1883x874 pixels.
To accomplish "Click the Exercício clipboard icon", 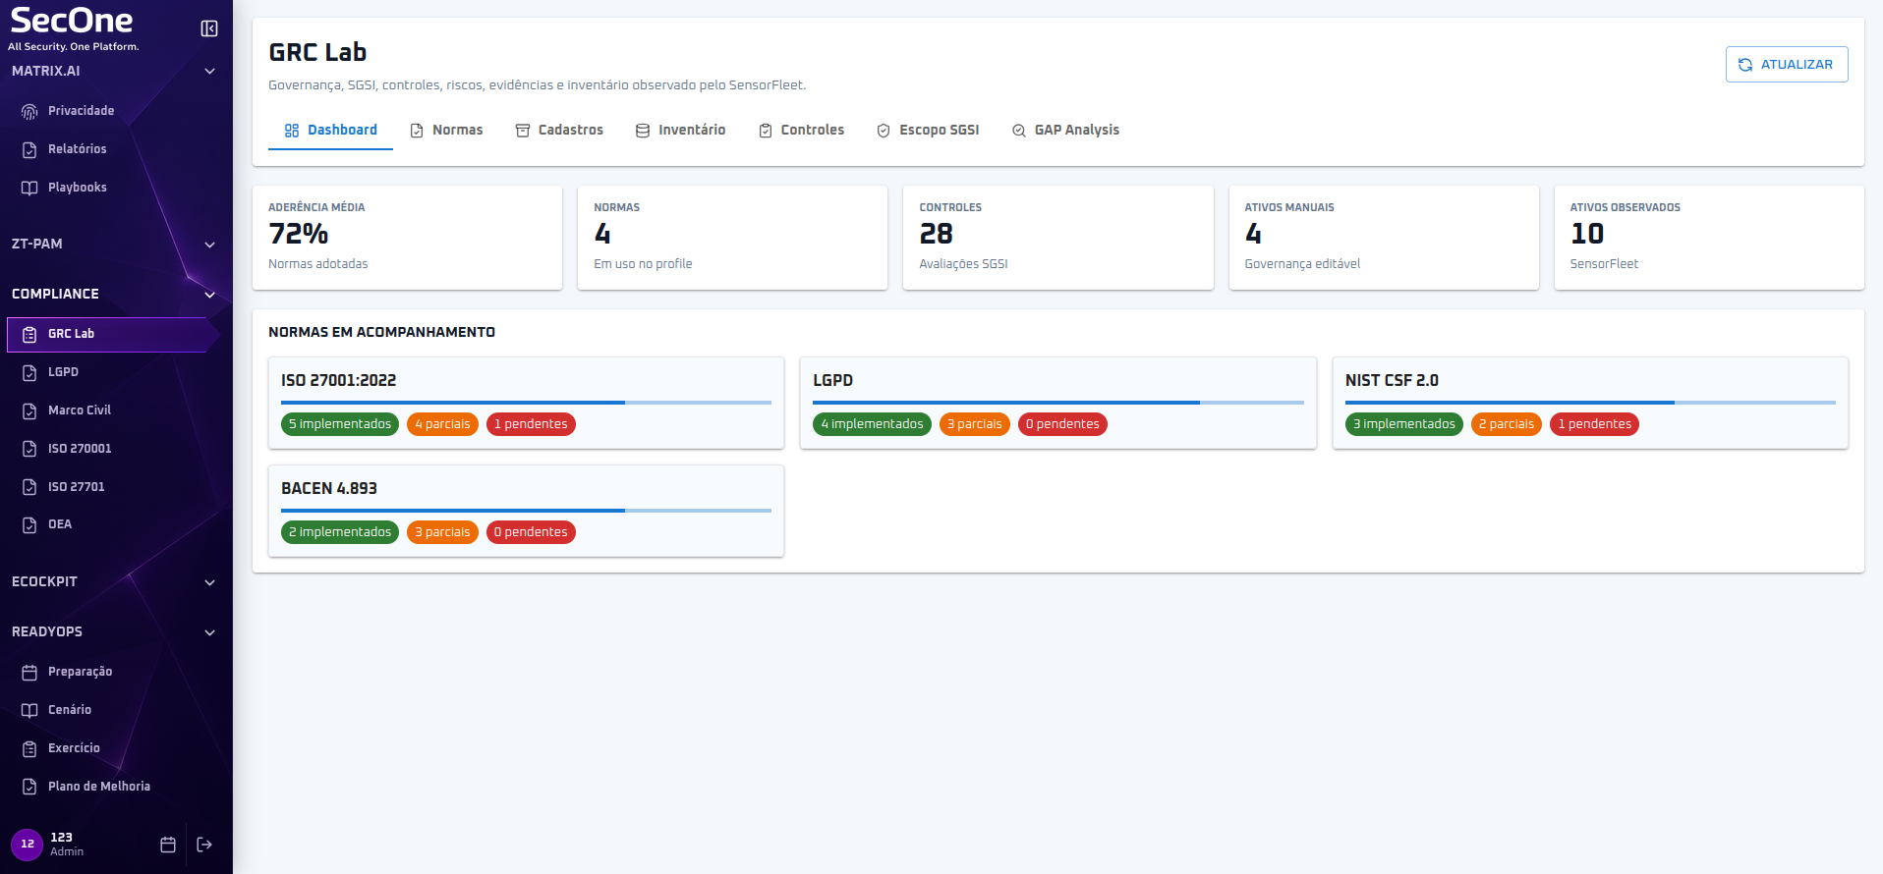I will pyautogui.click(x=29, y=748).
